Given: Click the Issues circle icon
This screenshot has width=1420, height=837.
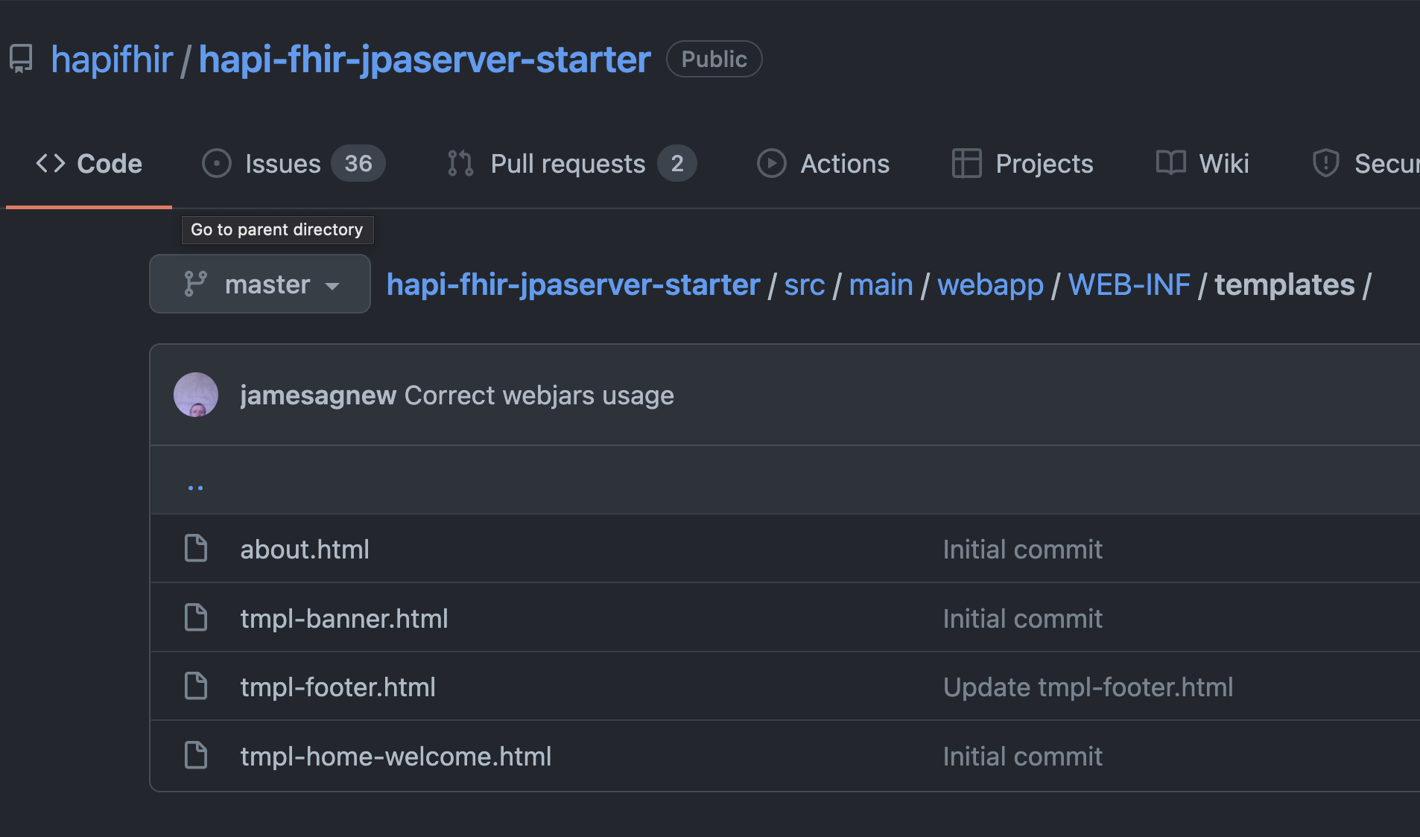Looking at the screenshot, I should (x=216, y=163).
